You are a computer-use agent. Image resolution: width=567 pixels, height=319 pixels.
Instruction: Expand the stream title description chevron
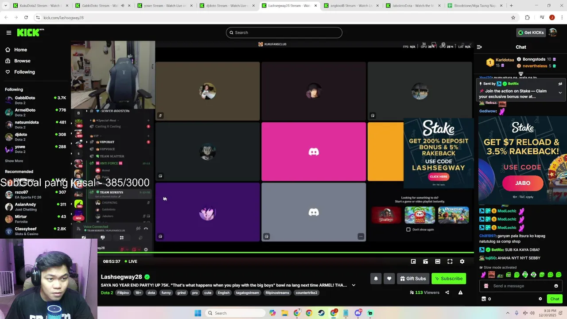click(353, 285)
